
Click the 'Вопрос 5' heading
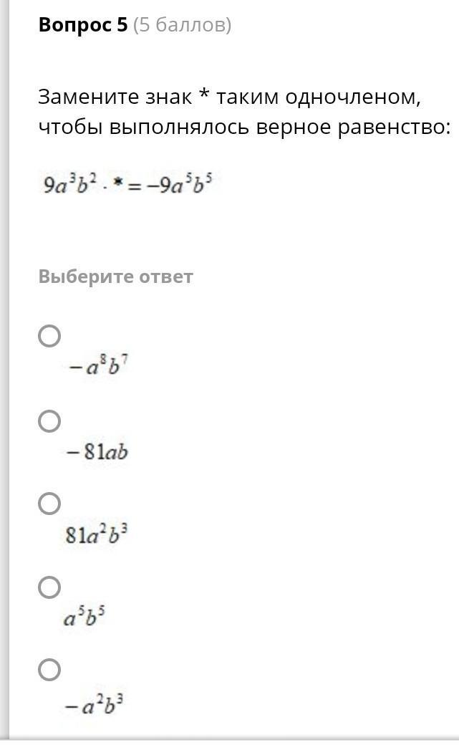pyautogui.click(x=83, y=24)
